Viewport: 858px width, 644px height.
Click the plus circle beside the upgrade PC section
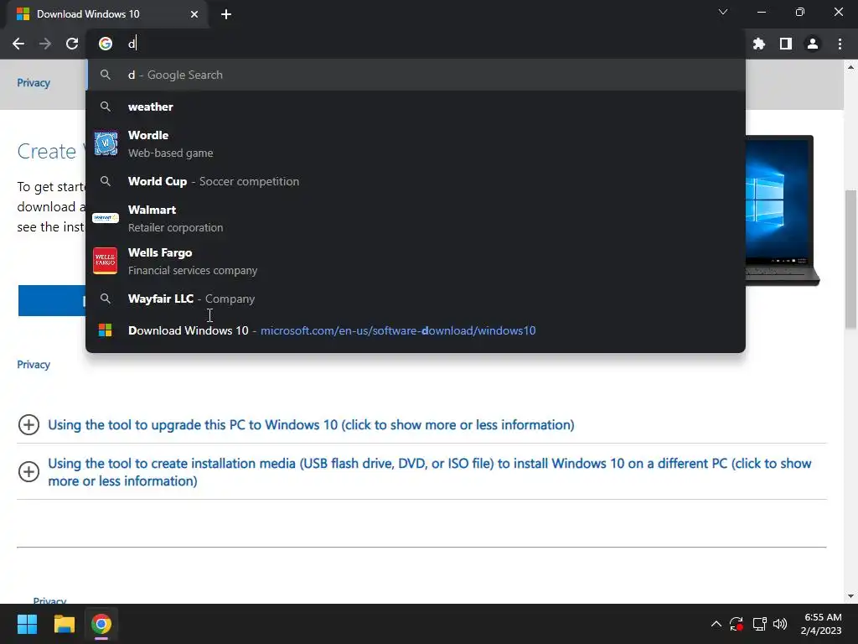28,425
